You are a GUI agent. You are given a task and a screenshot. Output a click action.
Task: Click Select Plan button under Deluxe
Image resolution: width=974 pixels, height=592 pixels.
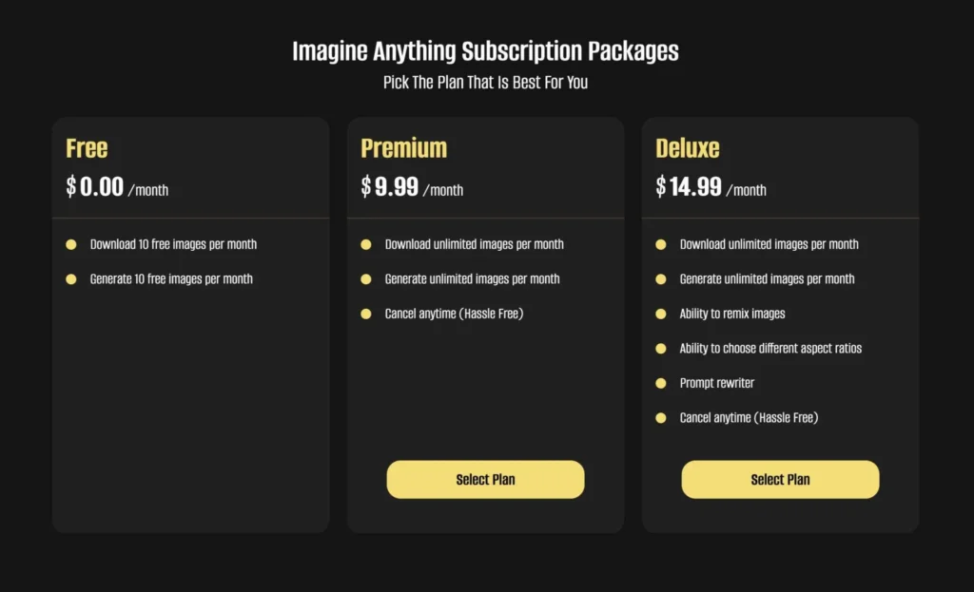[x=780, y=480]
